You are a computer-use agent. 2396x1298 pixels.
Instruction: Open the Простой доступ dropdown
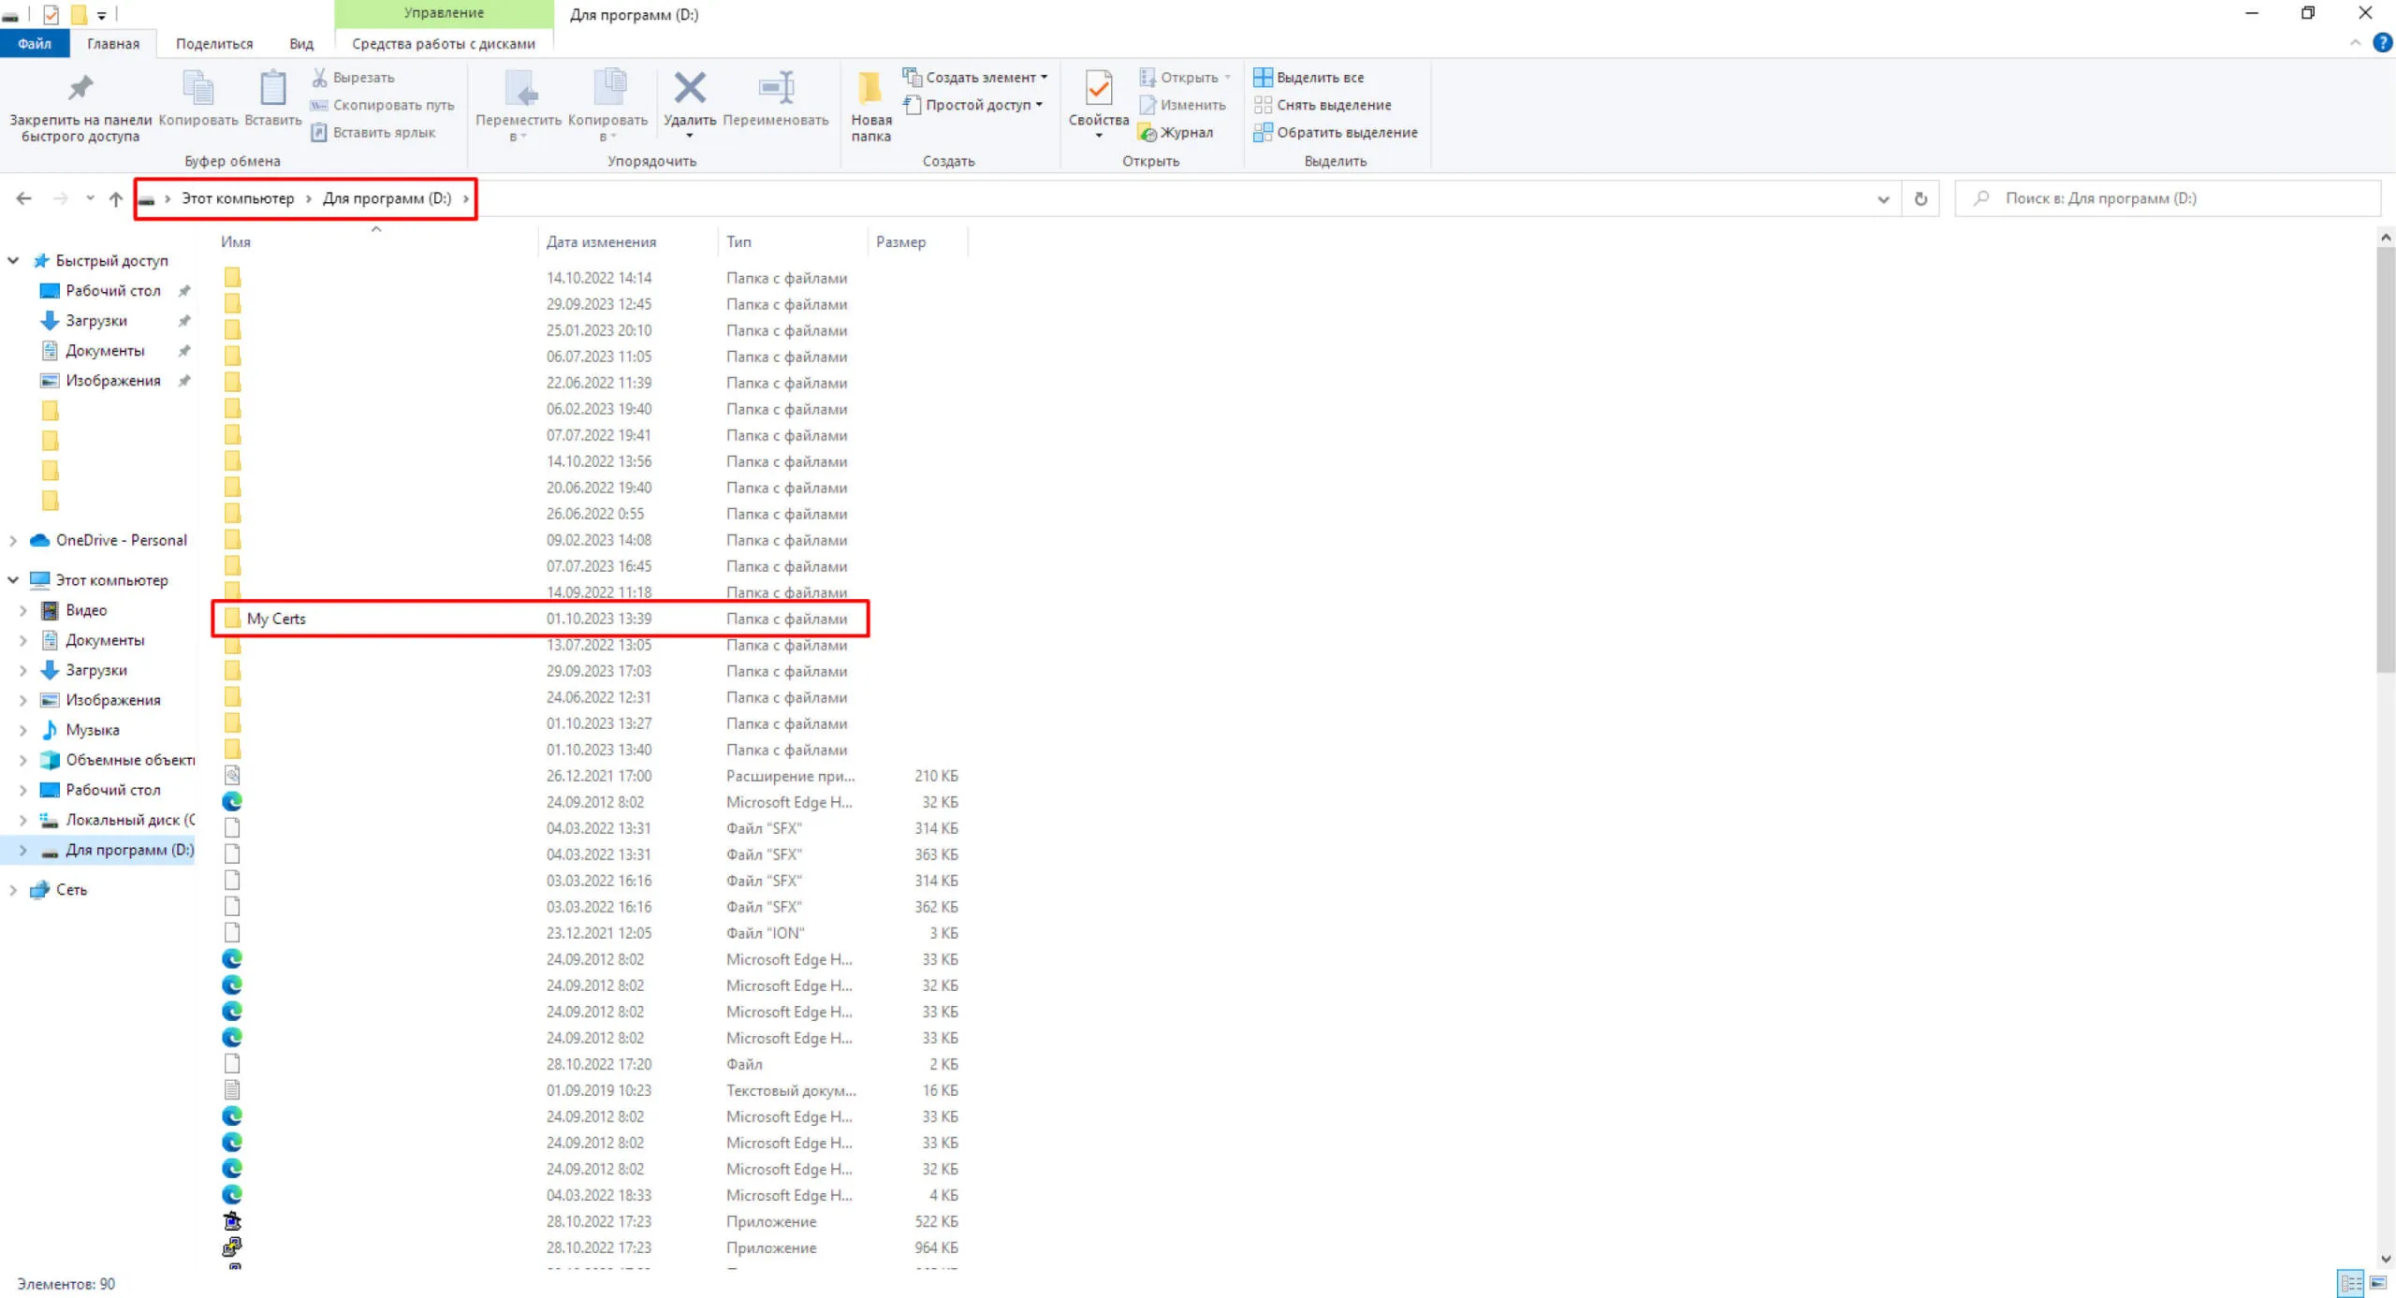click(972, 105)
